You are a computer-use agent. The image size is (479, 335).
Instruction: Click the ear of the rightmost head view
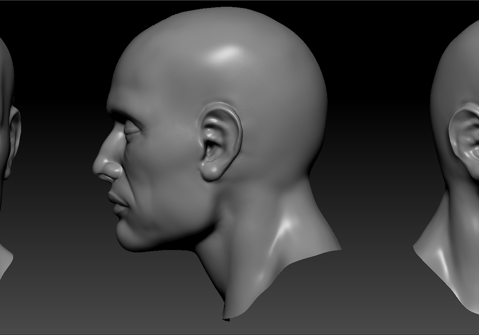[464, 142]
